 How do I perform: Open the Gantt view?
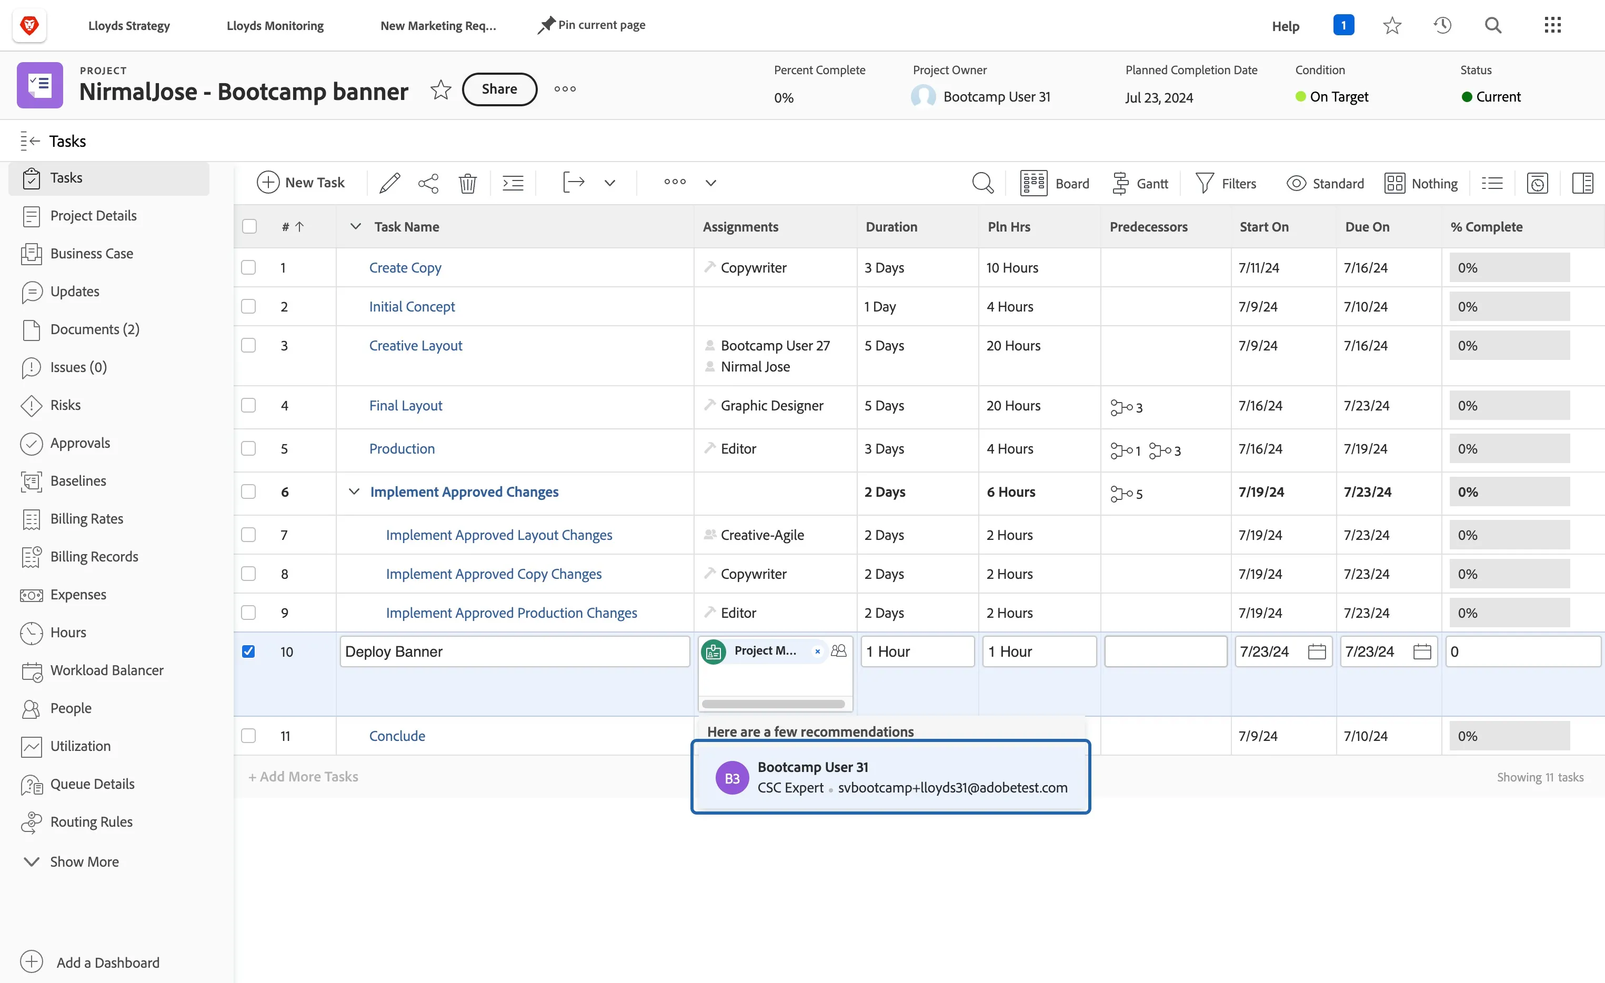[1140, 184]
